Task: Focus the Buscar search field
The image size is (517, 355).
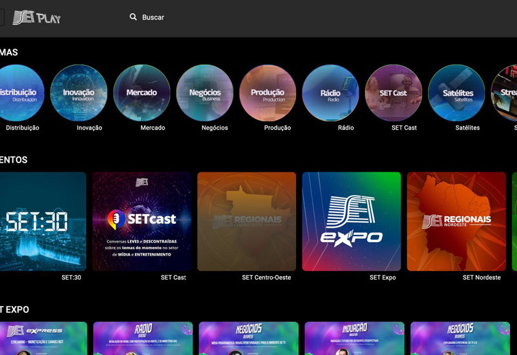Action: (153, 17)
